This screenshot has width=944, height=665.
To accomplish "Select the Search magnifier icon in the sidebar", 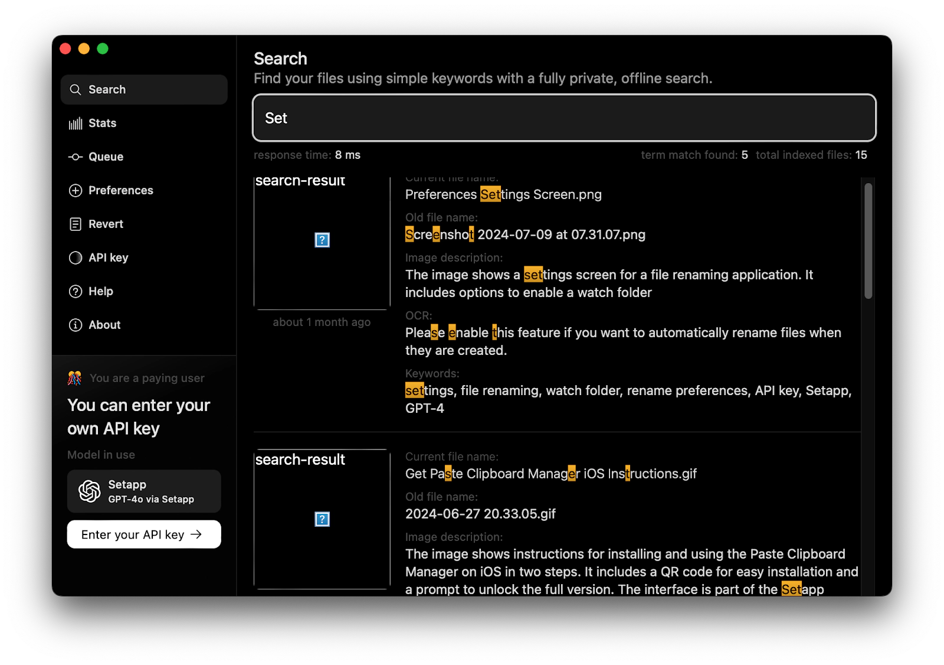I will point(75,89).
